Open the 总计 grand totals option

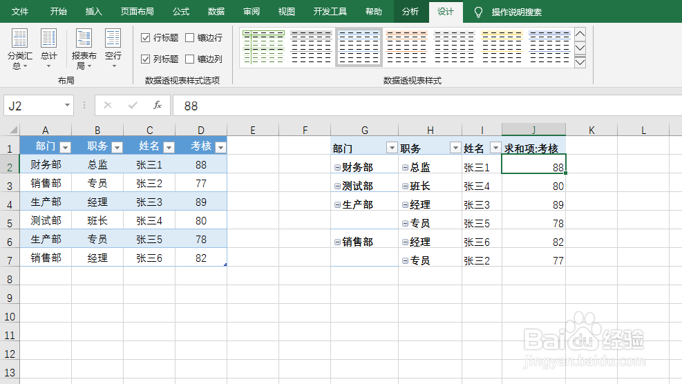coord(48,49)
